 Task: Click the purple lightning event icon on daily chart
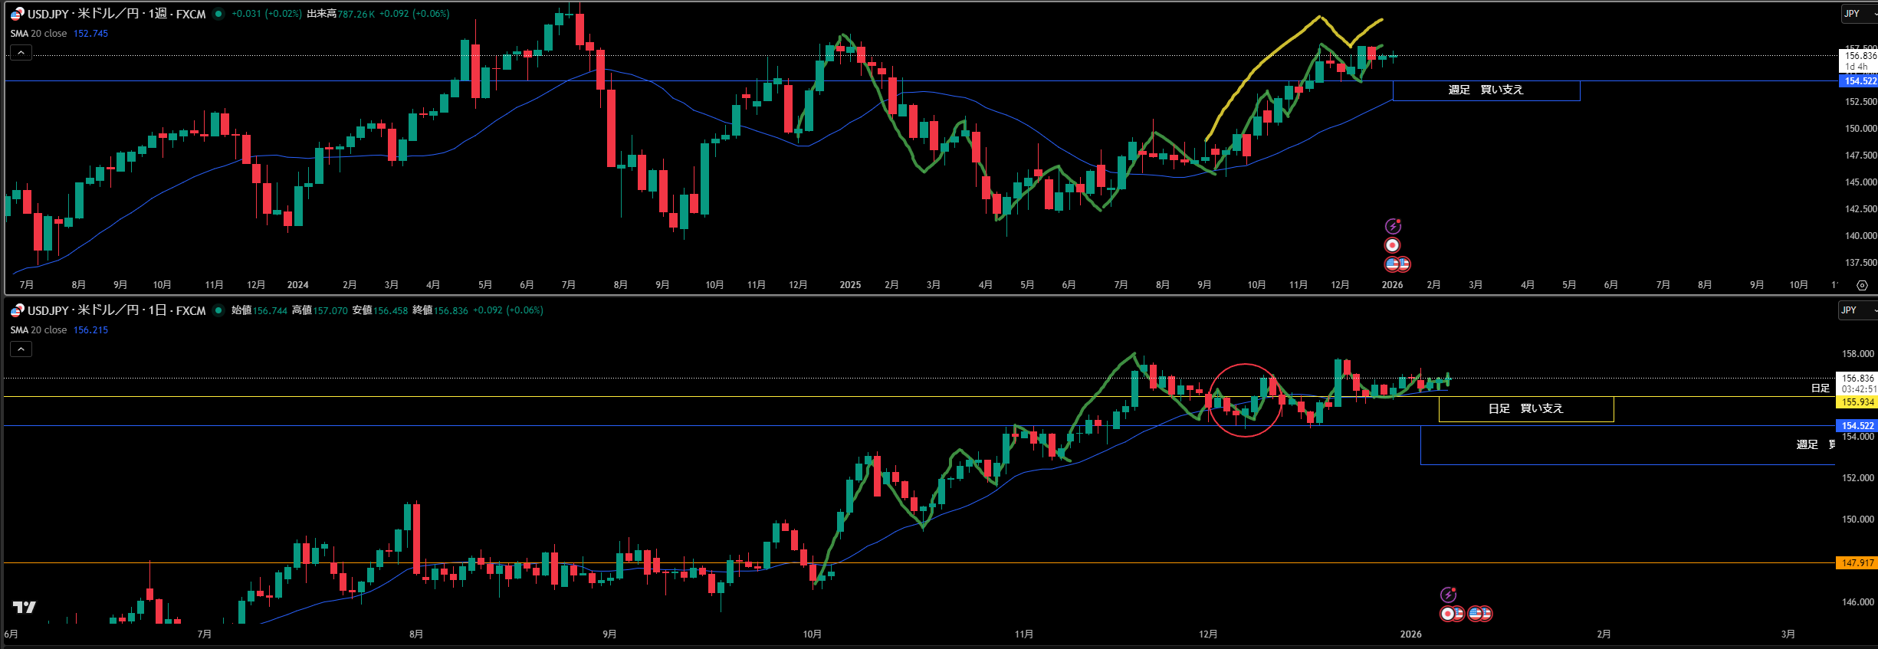(x=1448, y=595)
